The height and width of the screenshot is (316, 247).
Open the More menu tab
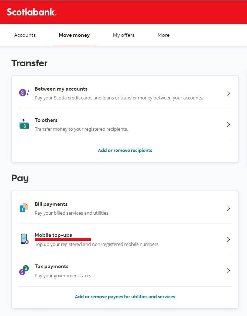[x=164, y=35]
